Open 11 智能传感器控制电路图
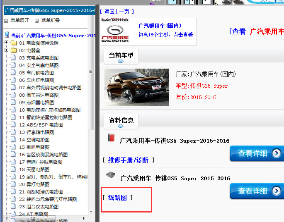Screen dimensions: 284x222 [x=46, y=117]
